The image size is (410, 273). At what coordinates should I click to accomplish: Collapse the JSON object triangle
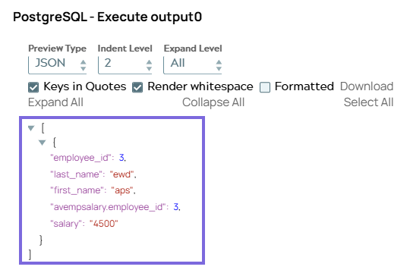[42, 143]
